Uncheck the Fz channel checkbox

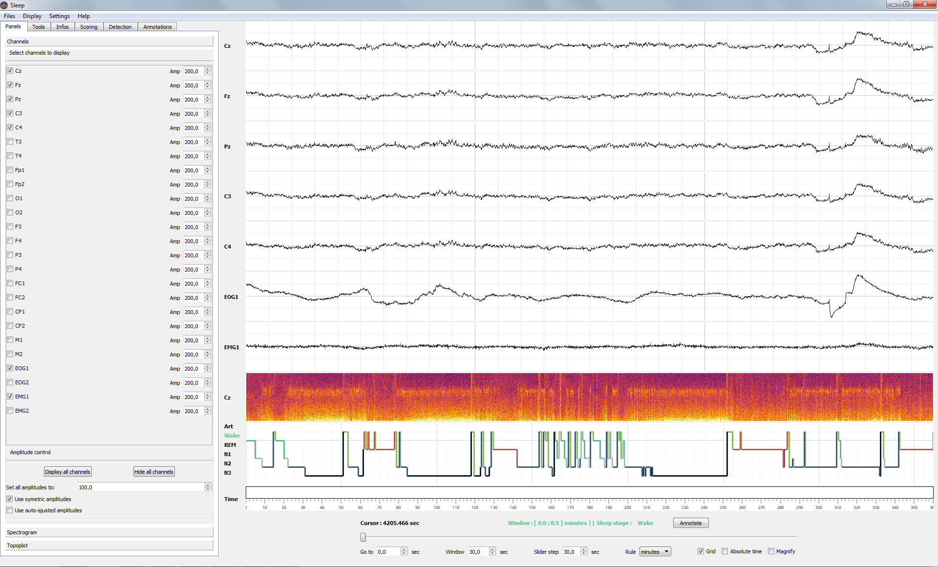point(10,85)
